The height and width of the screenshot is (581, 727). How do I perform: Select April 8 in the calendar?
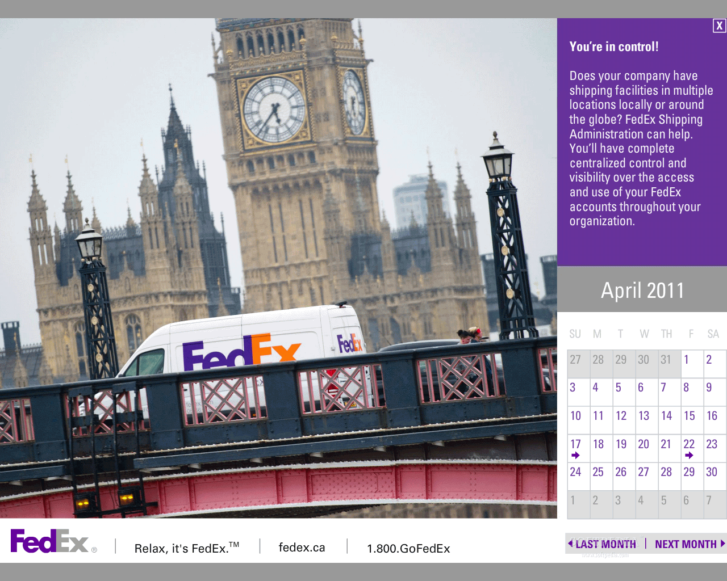(x=692, y=392)
